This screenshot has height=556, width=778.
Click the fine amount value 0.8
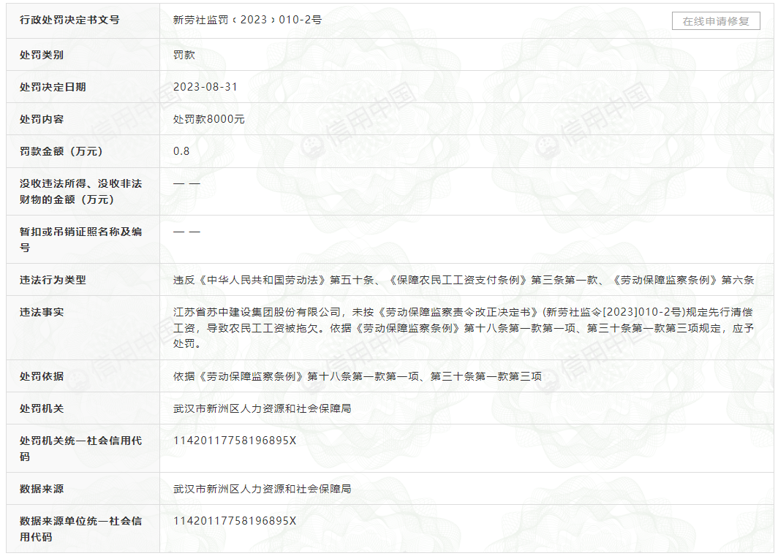[x=181, y=151]
